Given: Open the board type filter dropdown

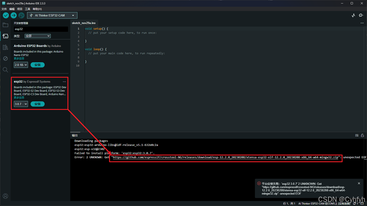Looking at the screenshot, I should point(37,36).
